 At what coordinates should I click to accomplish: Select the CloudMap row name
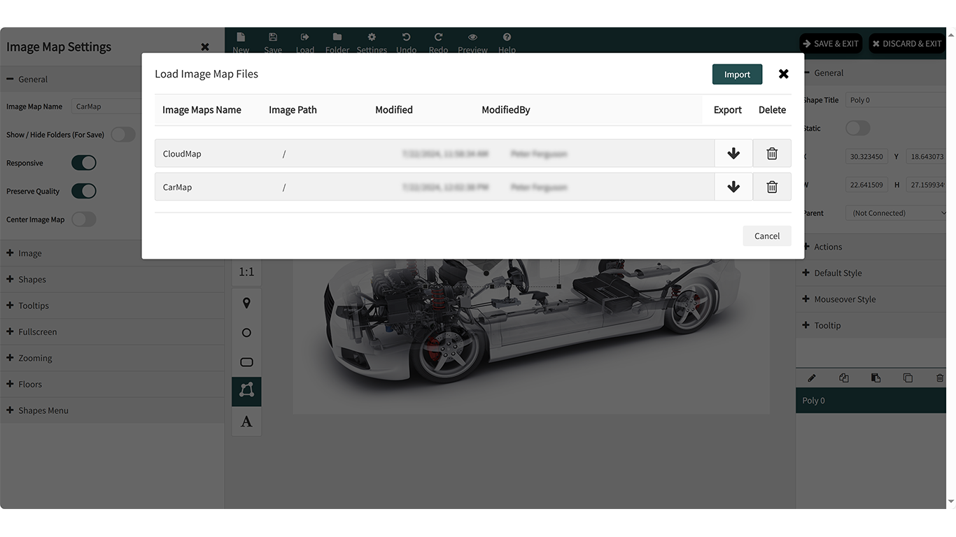click(x=182, y=154)
